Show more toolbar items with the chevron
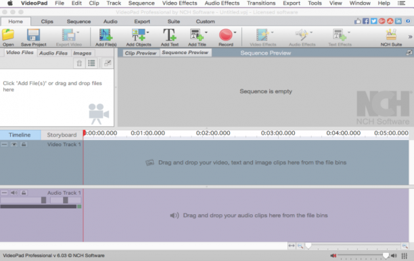The image size is (414, 261). click(x=410, y=37)
